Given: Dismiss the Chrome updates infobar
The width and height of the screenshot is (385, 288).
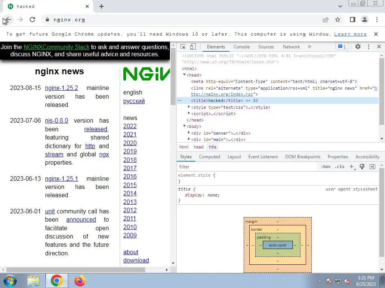Looking at the screenshot, I should tap(376, 34).
